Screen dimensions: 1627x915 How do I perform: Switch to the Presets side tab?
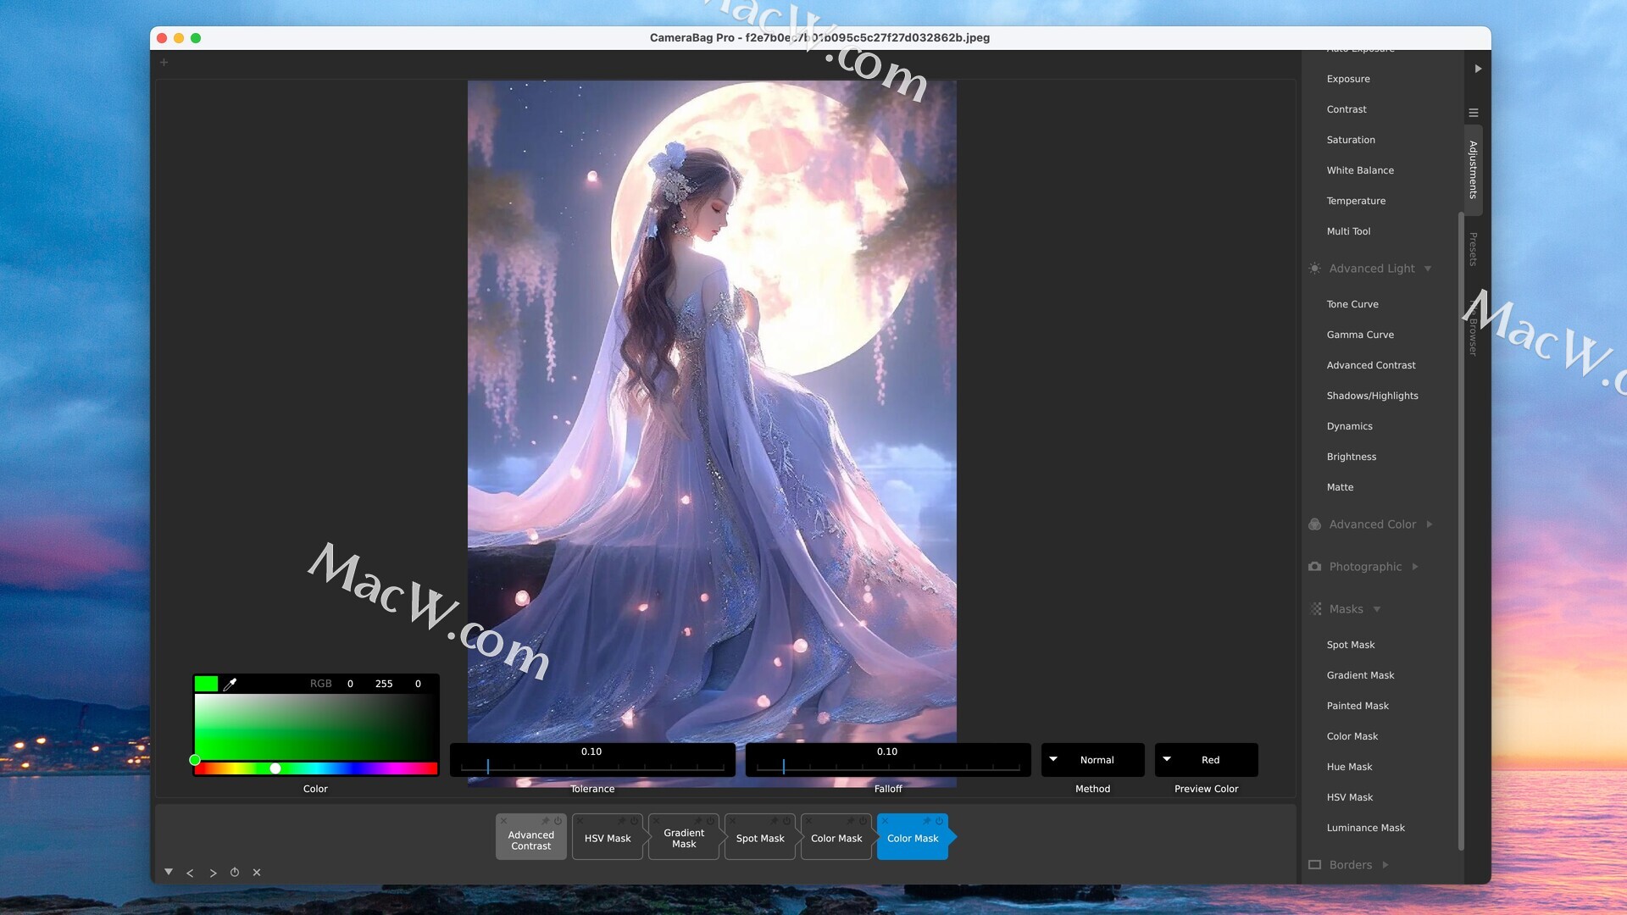[1474, 249]
